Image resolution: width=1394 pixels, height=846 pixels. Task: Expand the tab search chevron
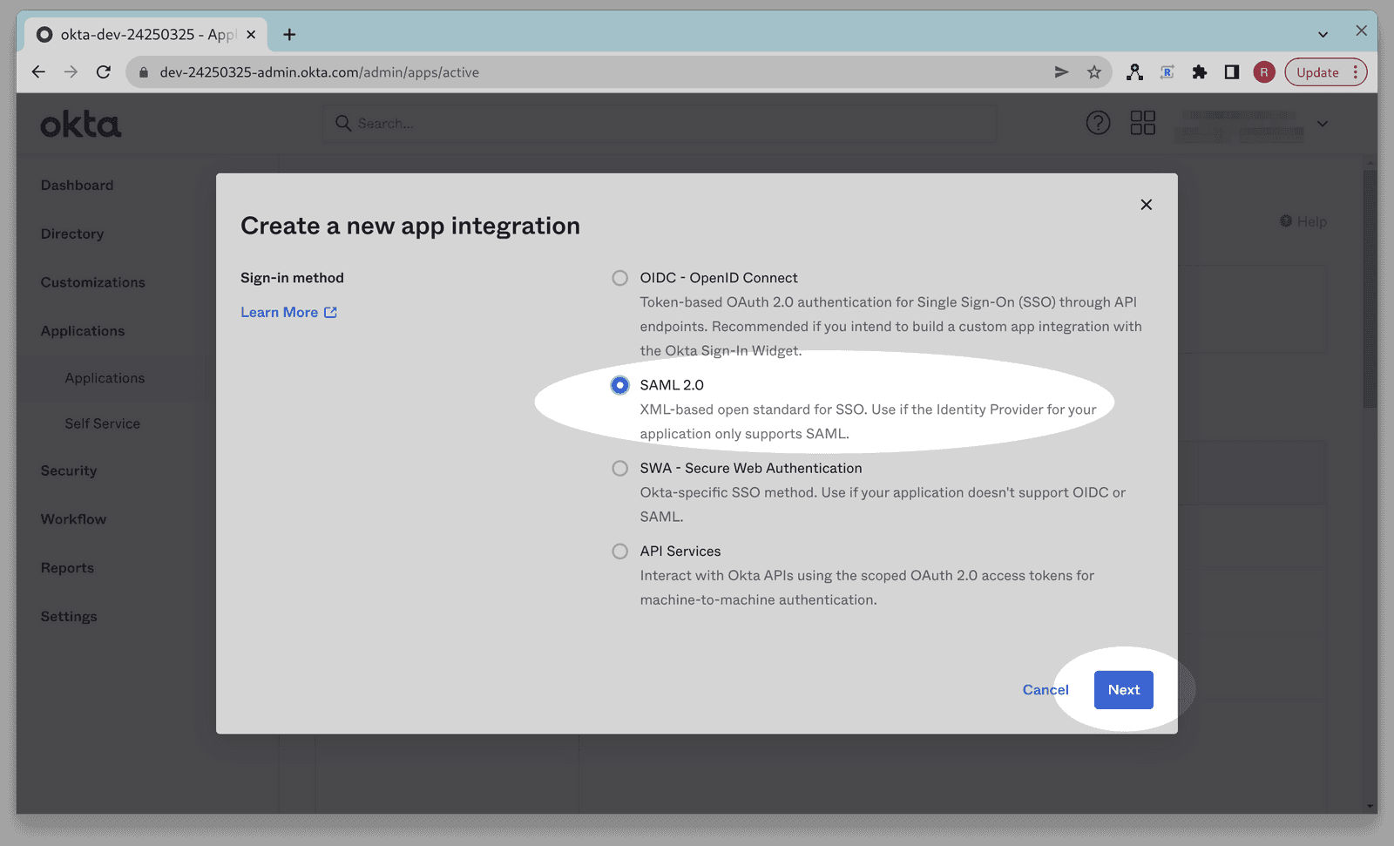point(1323,35)
